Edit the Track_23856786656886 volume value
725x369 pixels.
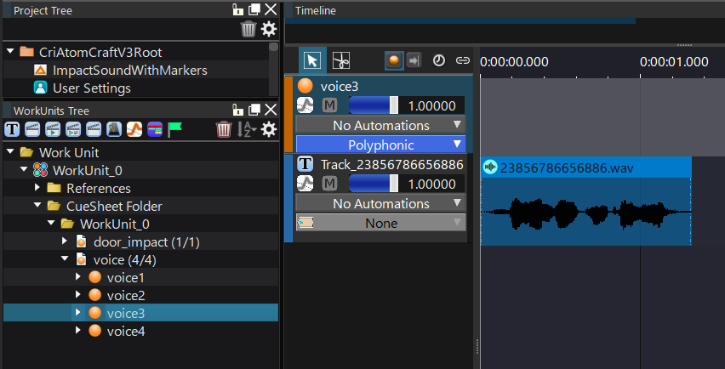432,184
